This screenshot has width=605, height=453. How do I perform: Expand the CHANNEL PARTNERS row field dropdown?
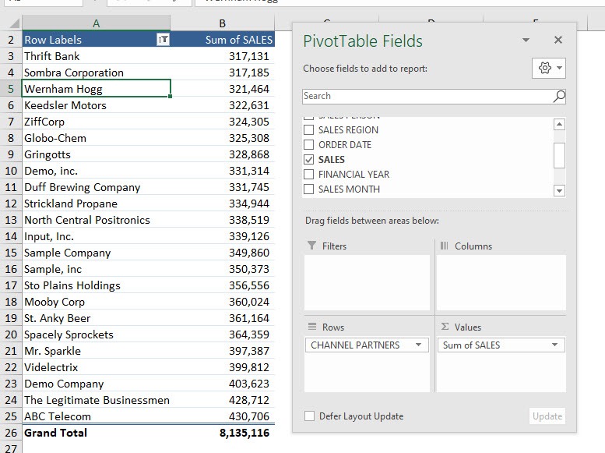pyautogui.click(x=418, y=345)
